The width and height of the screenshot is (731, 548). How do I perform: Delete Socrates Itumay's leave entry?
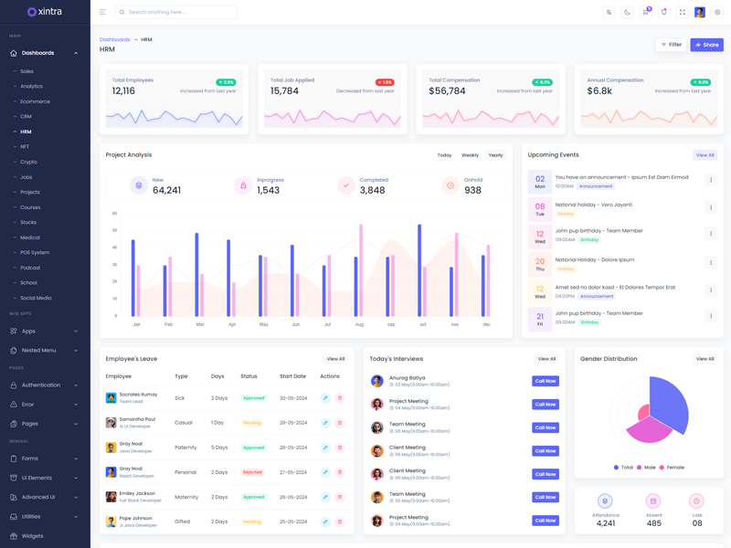click(x=340, y=398)
